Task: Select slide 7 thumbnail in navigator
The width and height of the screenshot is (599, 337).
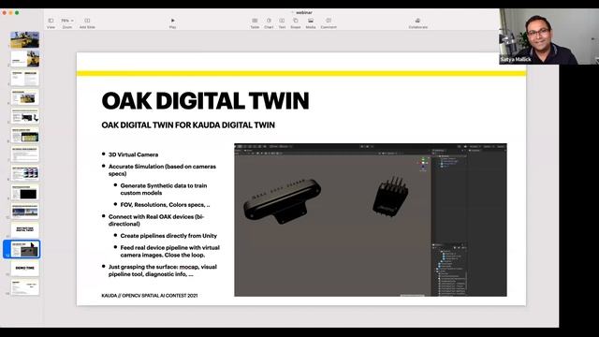Action: tap(25, 154)
